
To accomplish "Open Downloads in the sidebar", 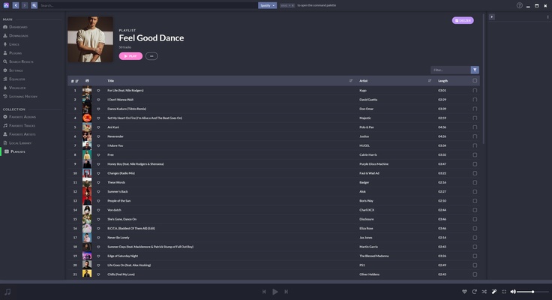I will (16, 35).
